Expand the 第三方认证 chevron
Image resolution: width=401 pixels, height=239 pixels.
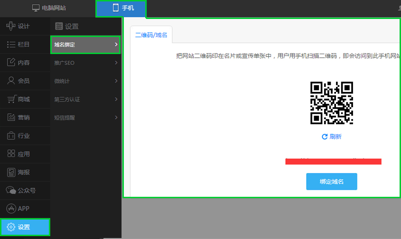click(116, 99)
